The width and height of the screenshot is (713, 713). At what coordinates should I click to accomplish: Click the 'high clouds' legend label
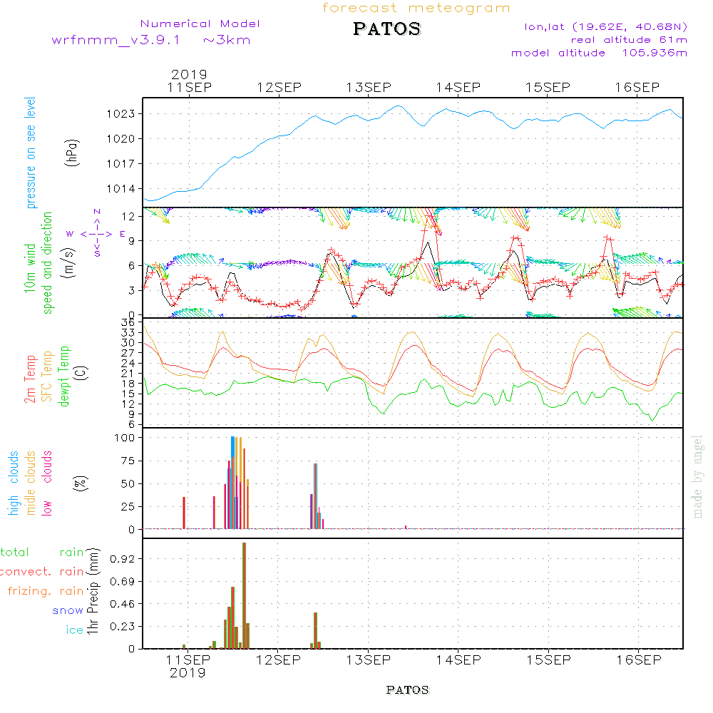[x=13, y=483]
